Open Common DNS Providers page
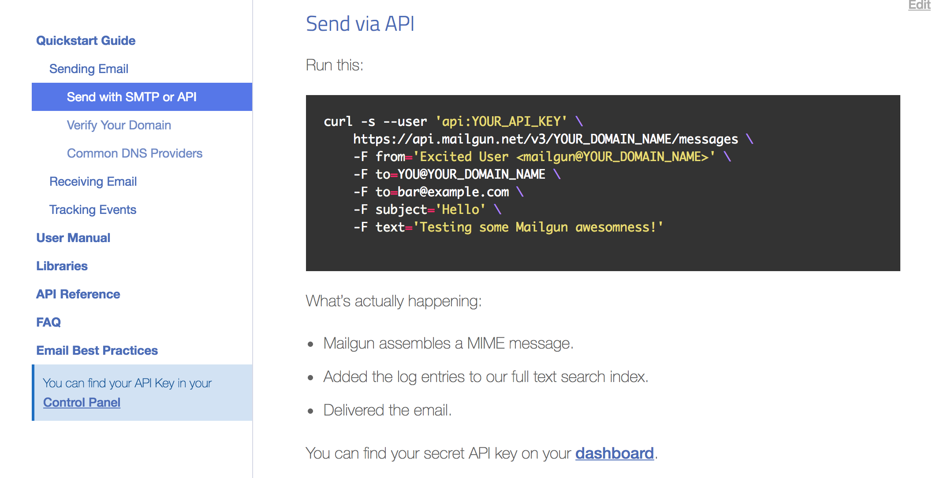 coord(134,153)
